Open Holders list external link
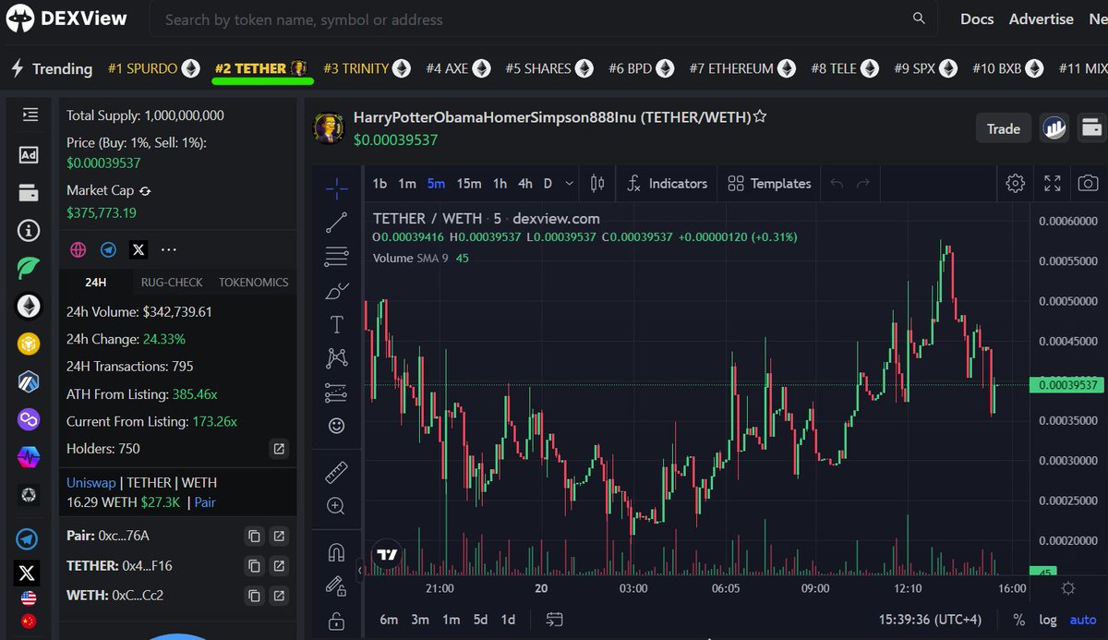The height and width of the screenshot is (640, 1108). click(x=279, y=449)
